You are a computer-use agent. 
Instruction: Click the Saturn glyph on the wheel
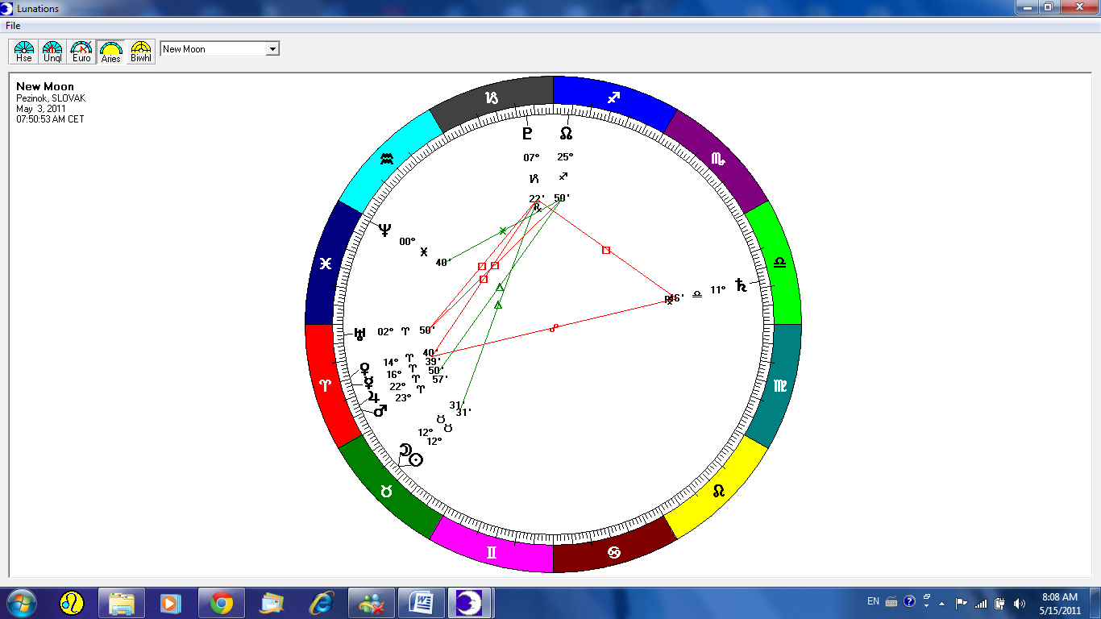coord(740,285)
